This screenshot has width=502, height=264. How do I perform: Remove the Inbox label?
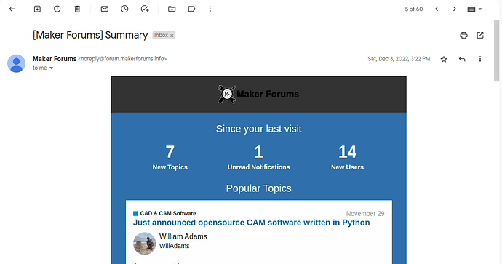click(172, 36)
